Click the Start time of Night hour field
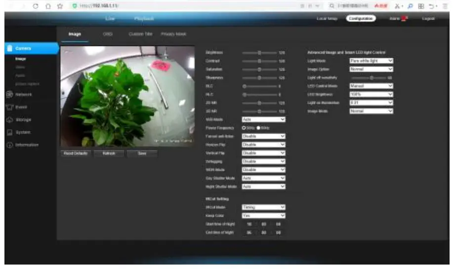 coord(249,224)
